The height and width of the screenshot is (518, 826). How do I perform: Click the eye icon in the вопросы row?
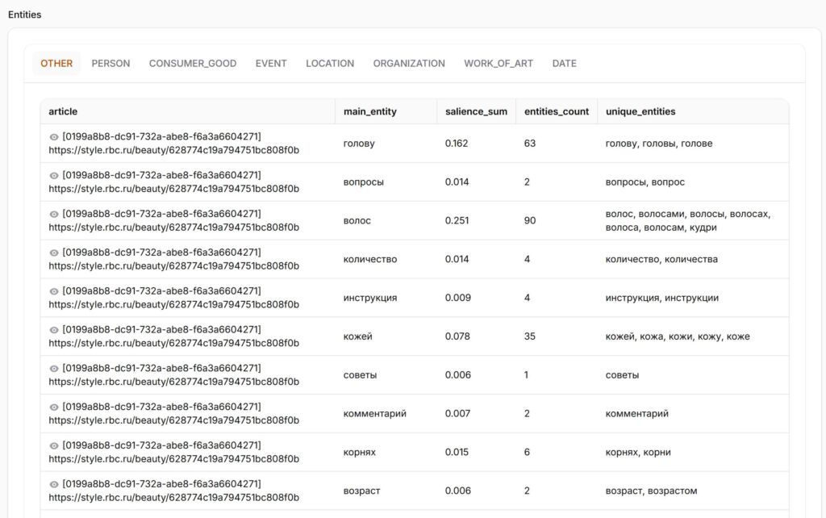(x=54, y=176)
